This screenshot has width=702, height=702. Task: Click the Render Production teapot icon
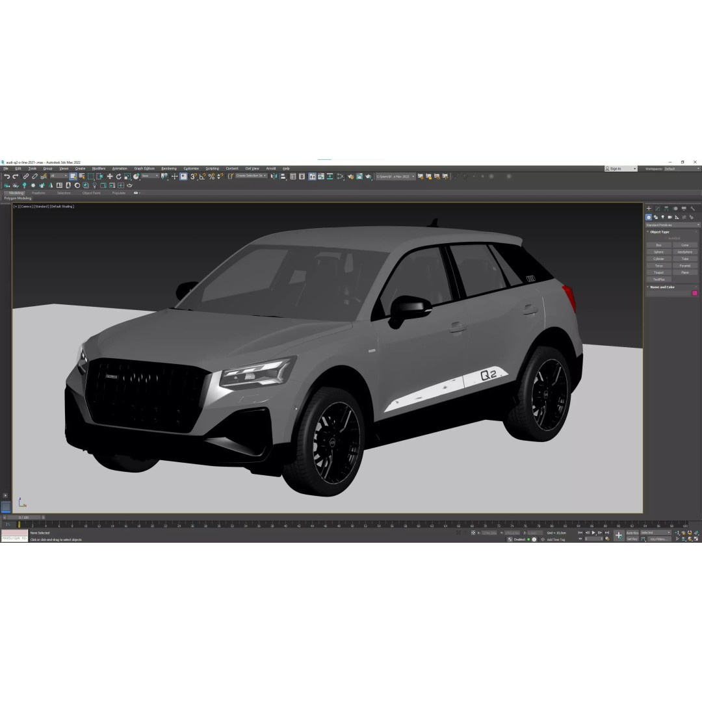pos(369,177)
